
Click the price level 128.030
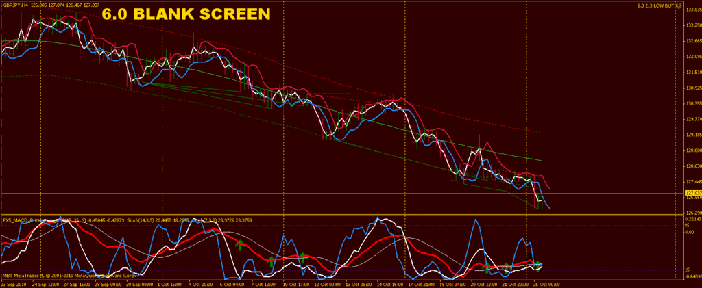click(693, 166)
